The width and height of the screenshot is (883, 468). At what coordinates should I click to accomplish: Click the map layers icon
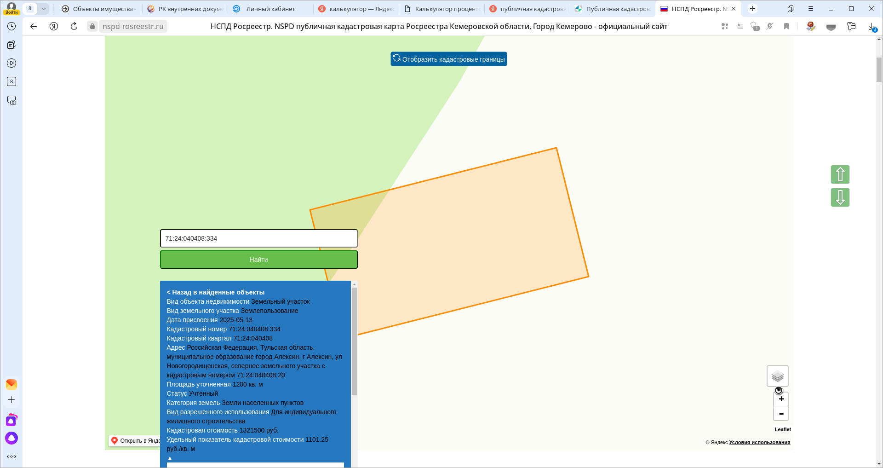(777, 376)
